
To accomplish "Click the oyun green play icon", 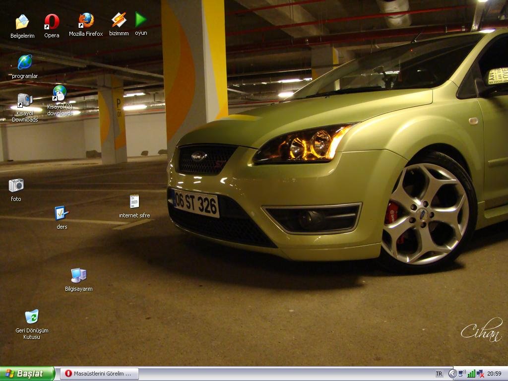I will coord(141,20).
